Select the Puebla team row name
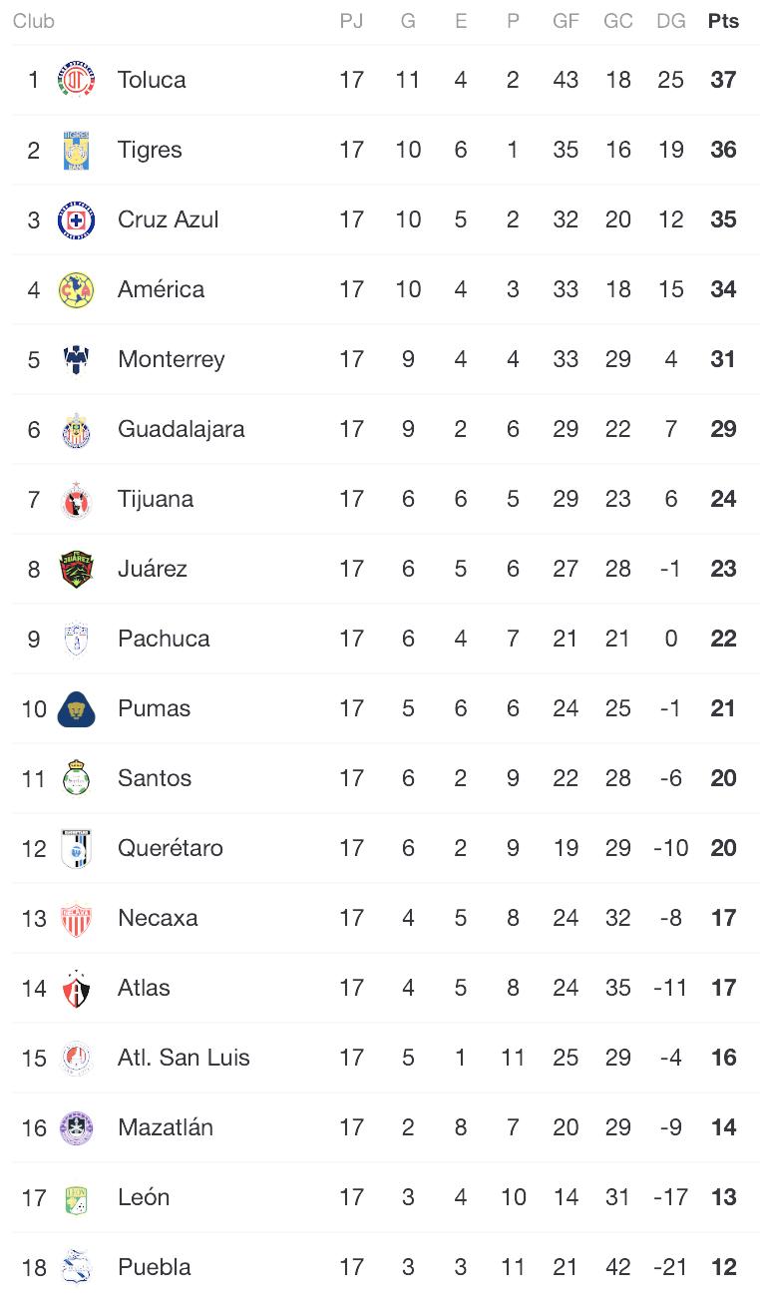This screenshot has width=760, height=1307. point(155,1267)
